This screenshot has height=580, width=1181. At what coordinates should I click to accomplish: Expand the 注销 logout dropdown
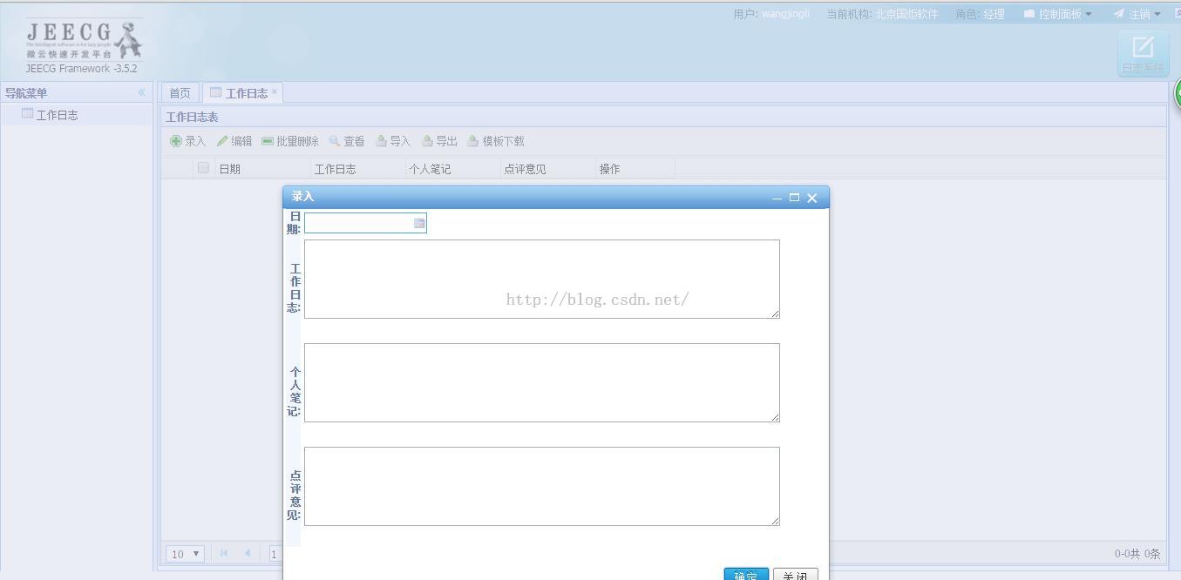click(1137, 14)
